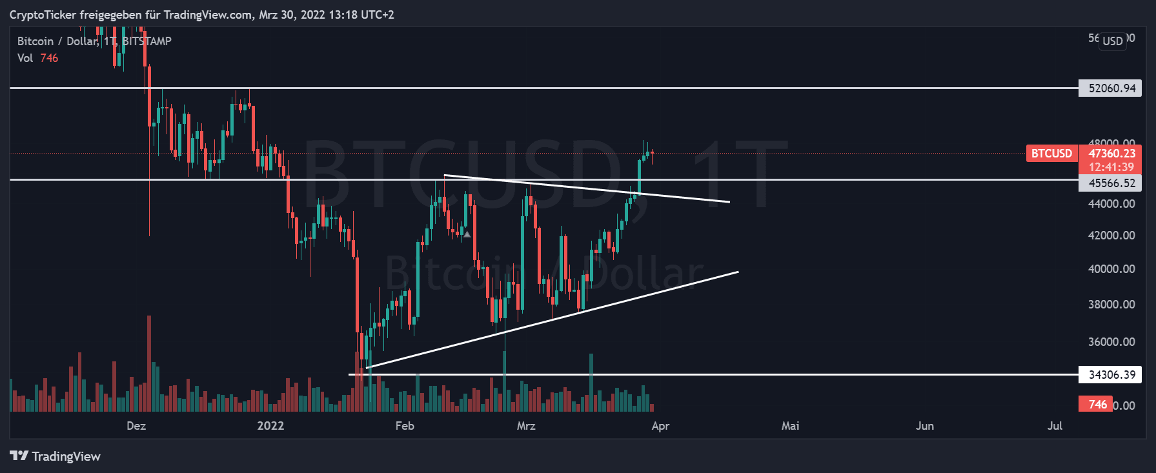
Task: Click the current price 47360.23 label
Action: [x=1111, y=154]
